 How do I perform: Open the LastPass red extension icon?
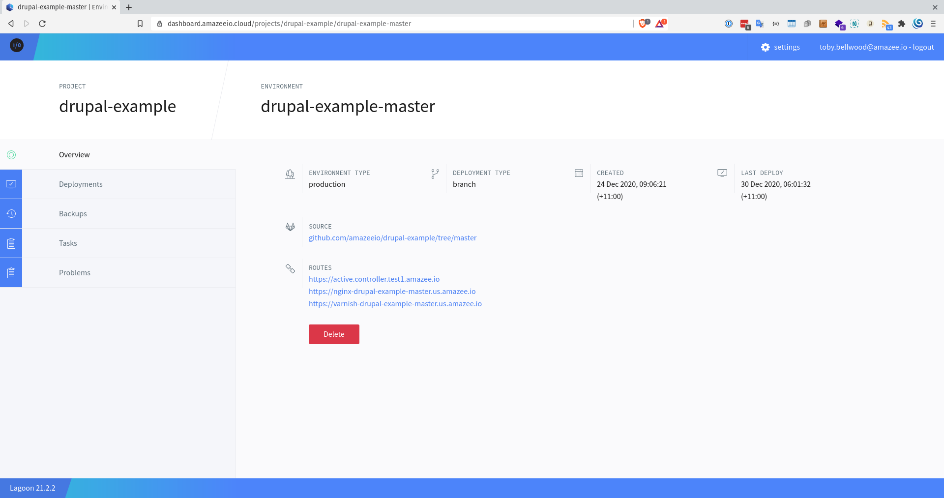click(745, 24)
